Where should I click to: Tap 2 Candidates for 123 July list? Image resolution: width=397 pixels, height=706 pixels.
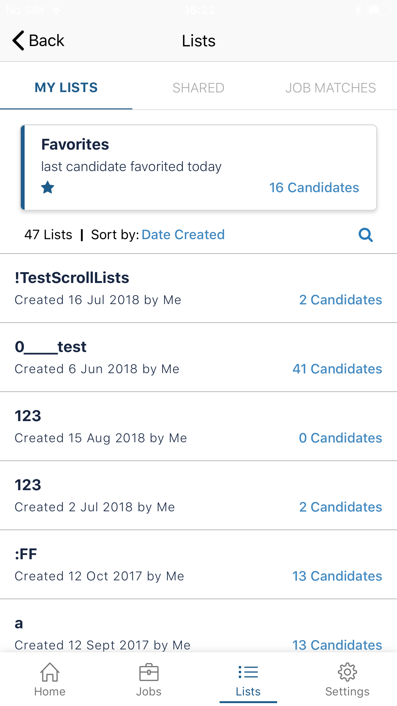[340, 507]
